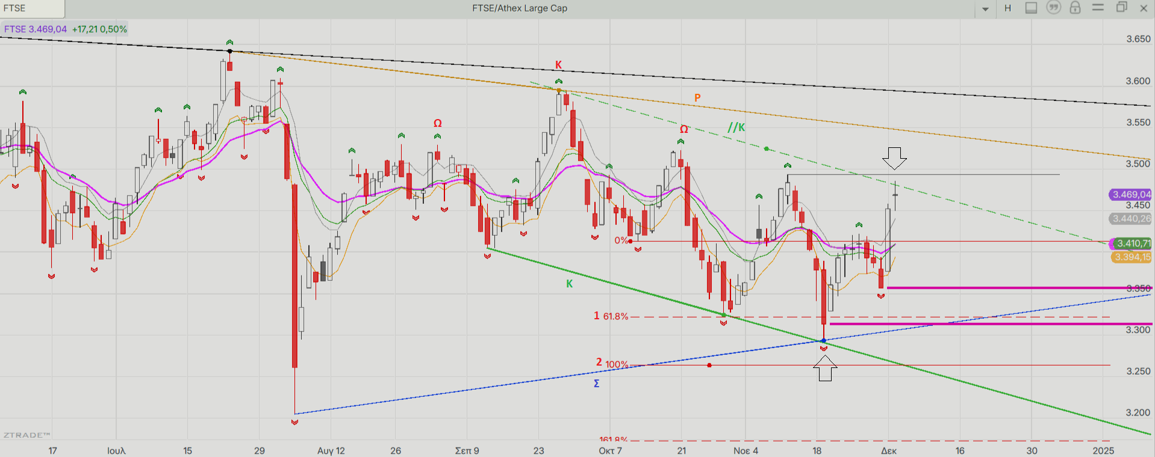
Task: Select the gray 3.440,26 price tag
Action: 1130,219
